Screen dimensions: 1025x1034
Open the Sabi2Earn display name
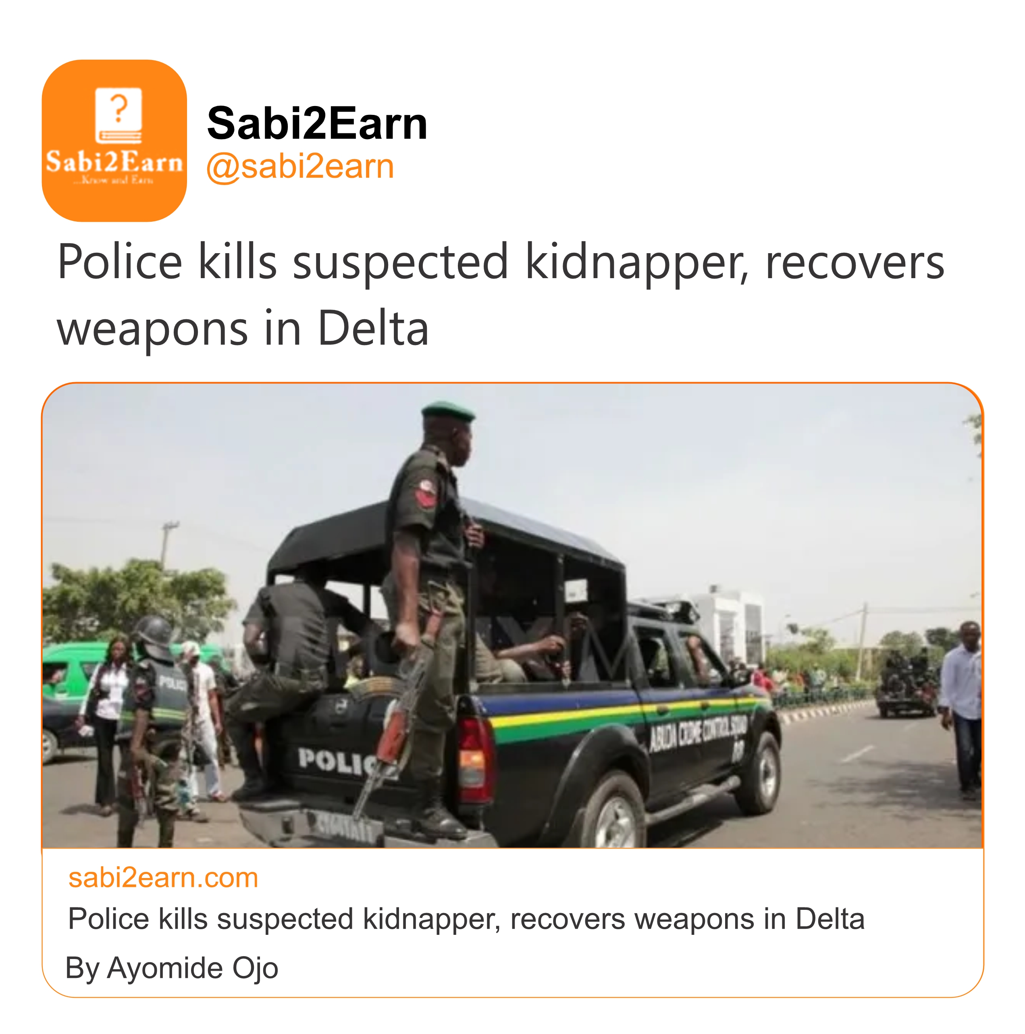[317, 124]
